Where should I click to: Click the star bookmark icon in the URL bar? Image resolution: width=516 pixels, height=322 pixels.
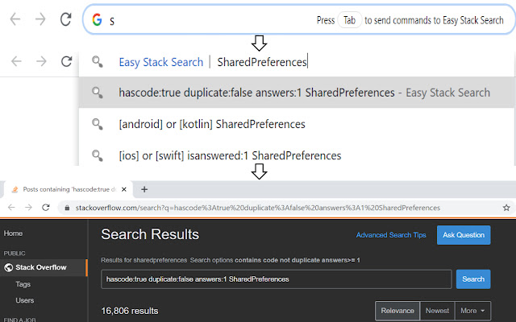tap(506, 207)
